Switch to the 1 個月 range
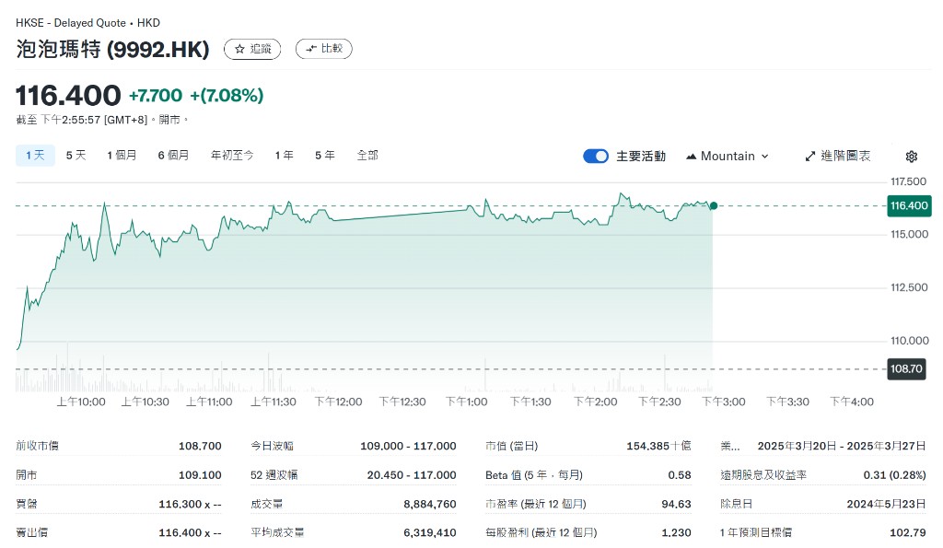The width and height of the screenshot is (943, 548). [122, 156]
